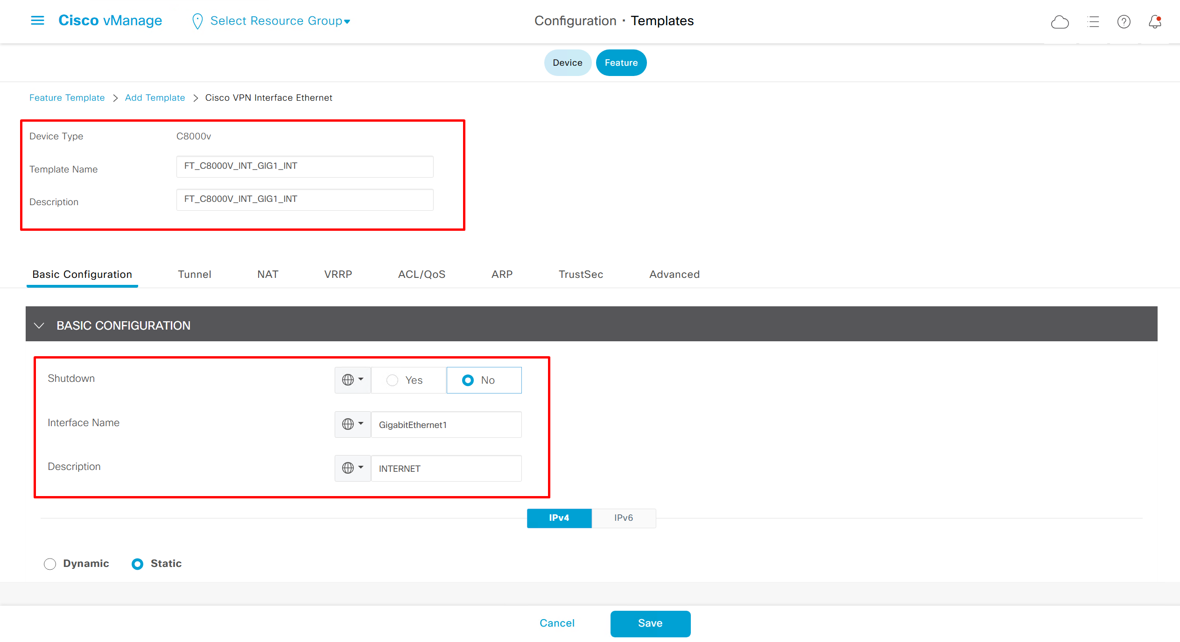
Task: Select Yes for Shutdown
Action: 392,380
